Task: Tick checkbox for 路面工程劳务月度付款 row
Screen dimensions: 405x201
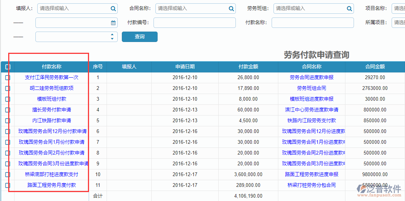Action: tap(8, 185)
